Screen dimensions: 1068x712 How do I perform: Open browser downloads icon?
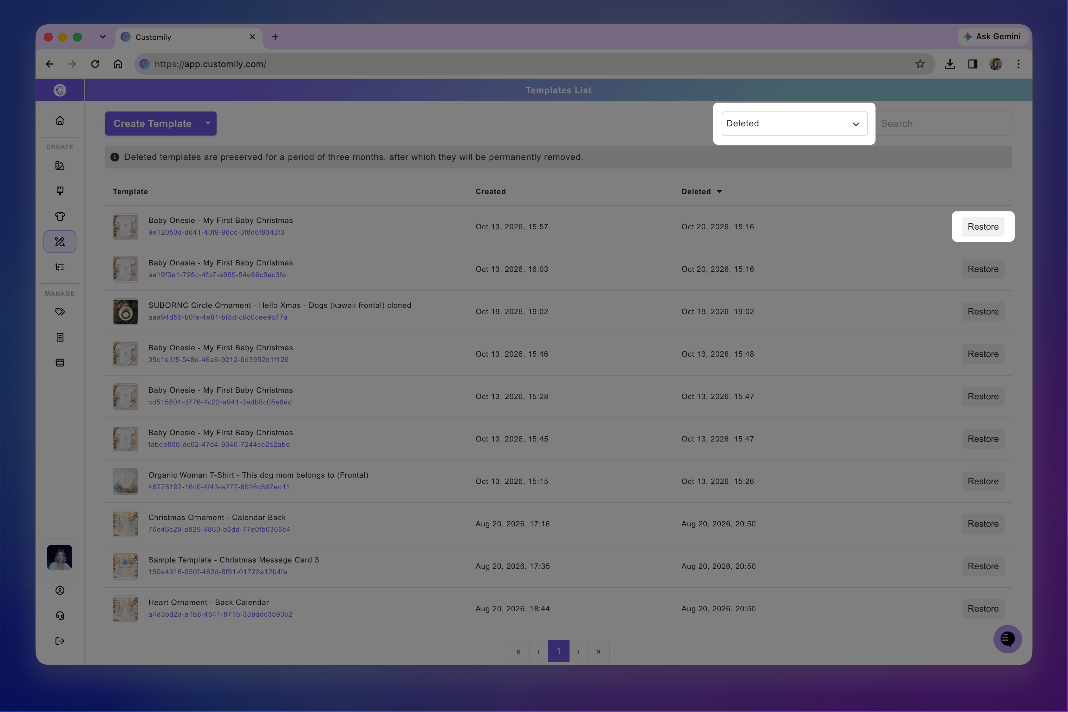pyautogui.click(x=949, y=64)
